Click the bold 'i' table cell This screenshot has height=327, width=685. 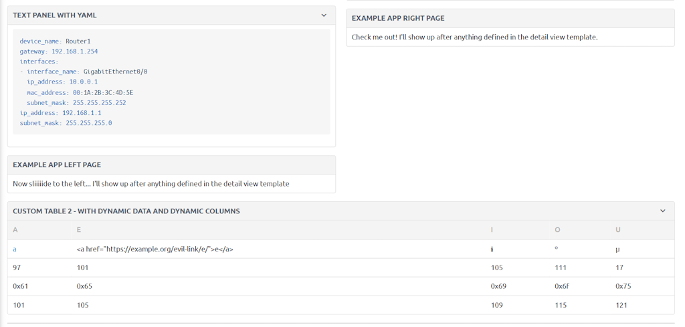click(x=492, y=249)
